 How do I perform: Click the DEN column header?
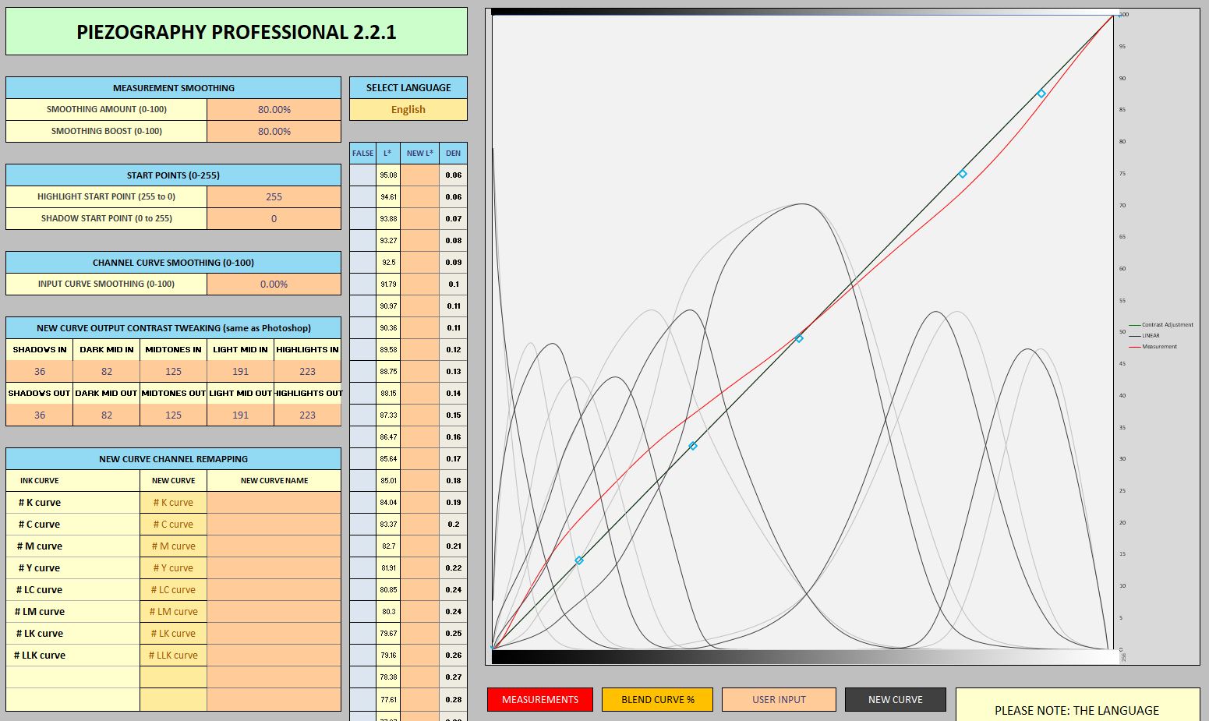click(x=454, y=154)
